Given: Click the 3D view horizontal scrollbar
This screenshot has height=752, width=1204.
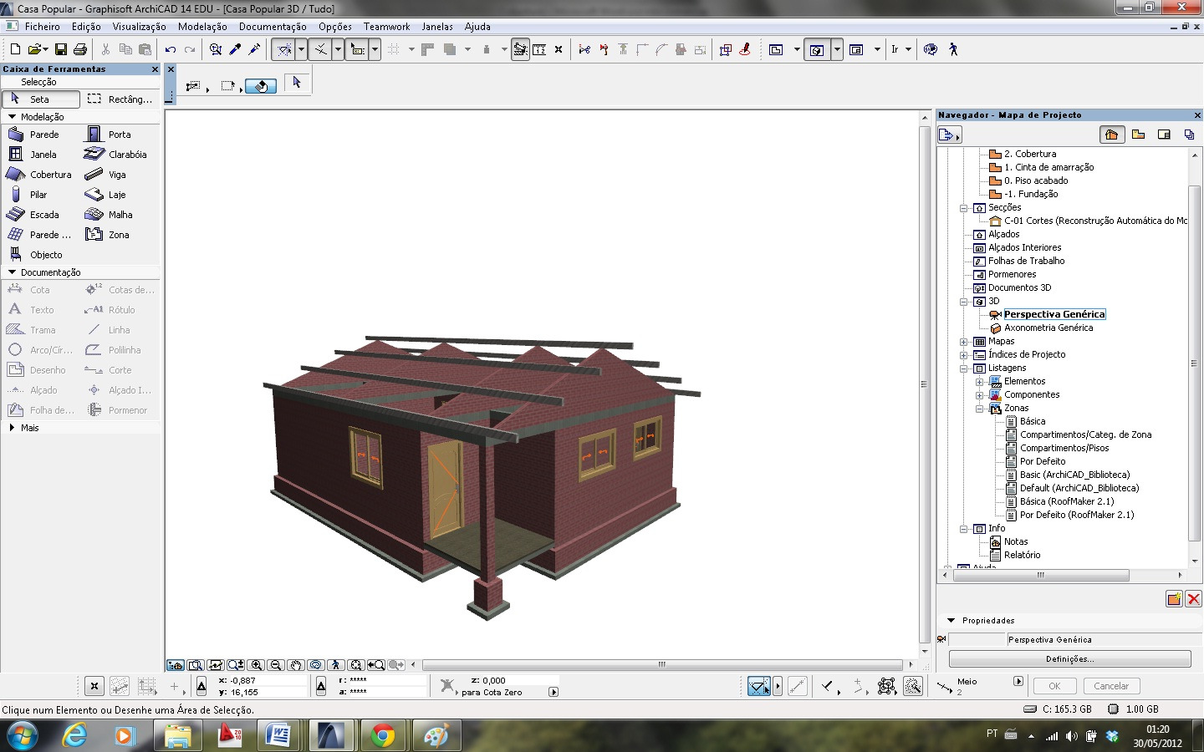Looking at the screenshot, I should (661, 665).
